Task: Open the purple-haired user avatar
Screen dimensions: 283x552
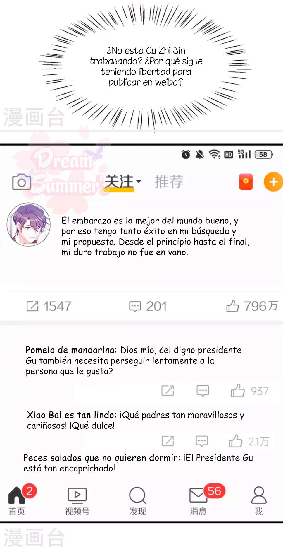Action: click(28, 224)
